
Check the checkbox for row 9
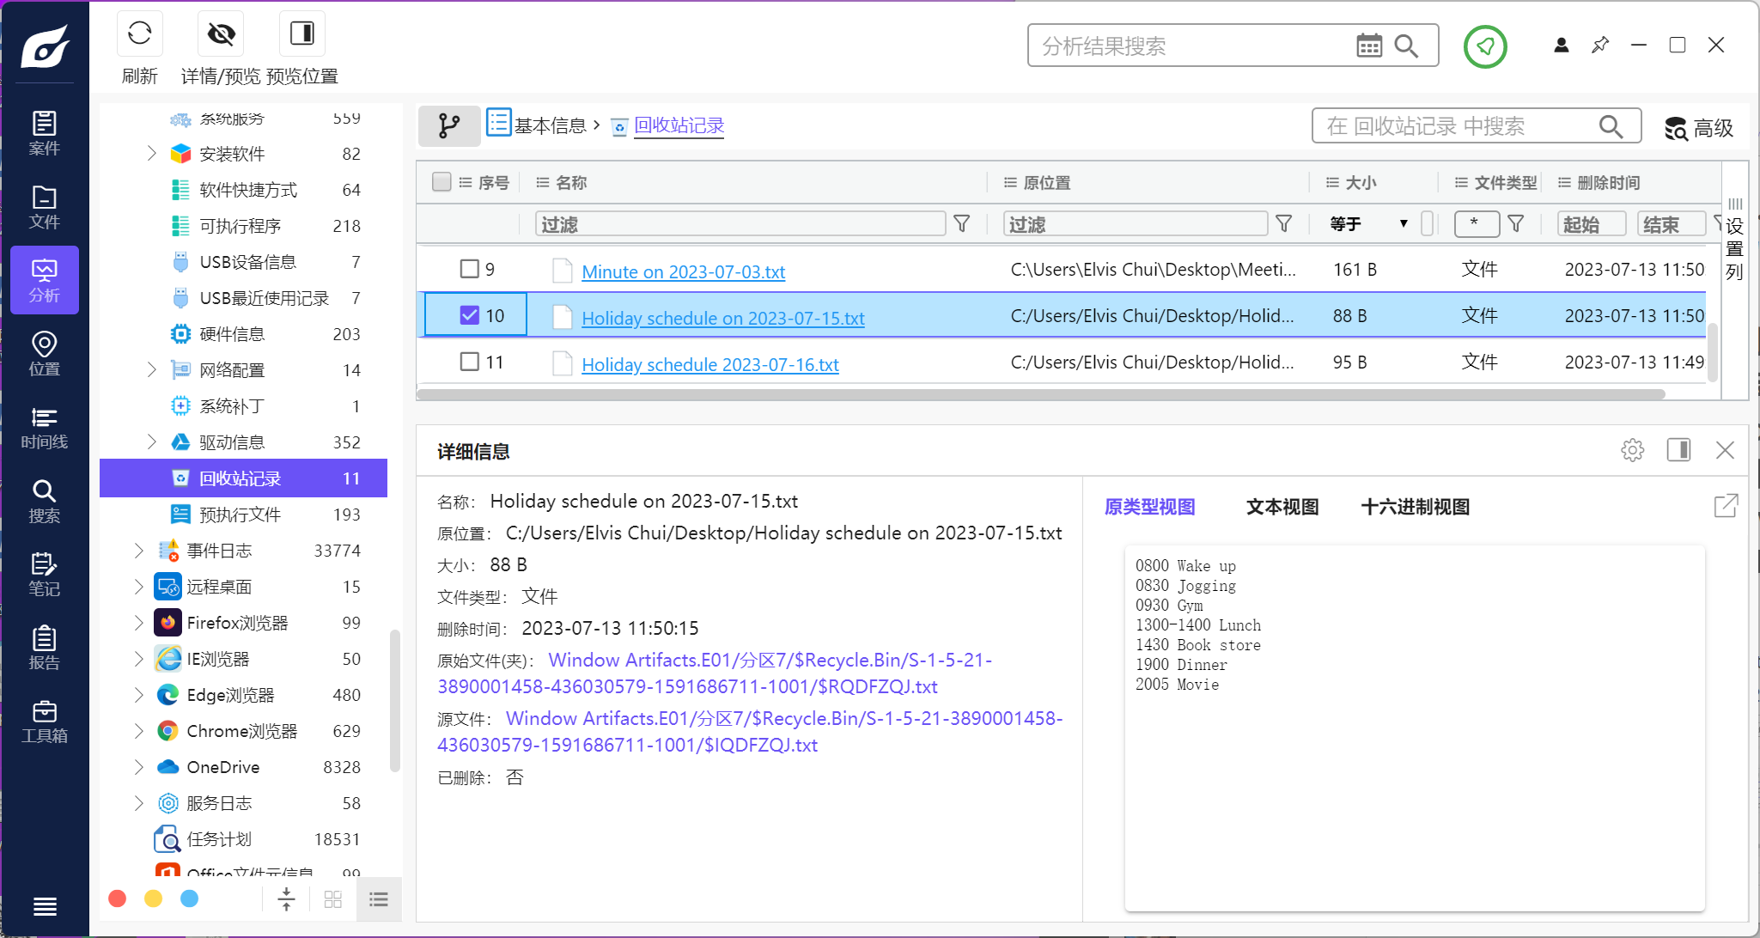click(469, 269)
